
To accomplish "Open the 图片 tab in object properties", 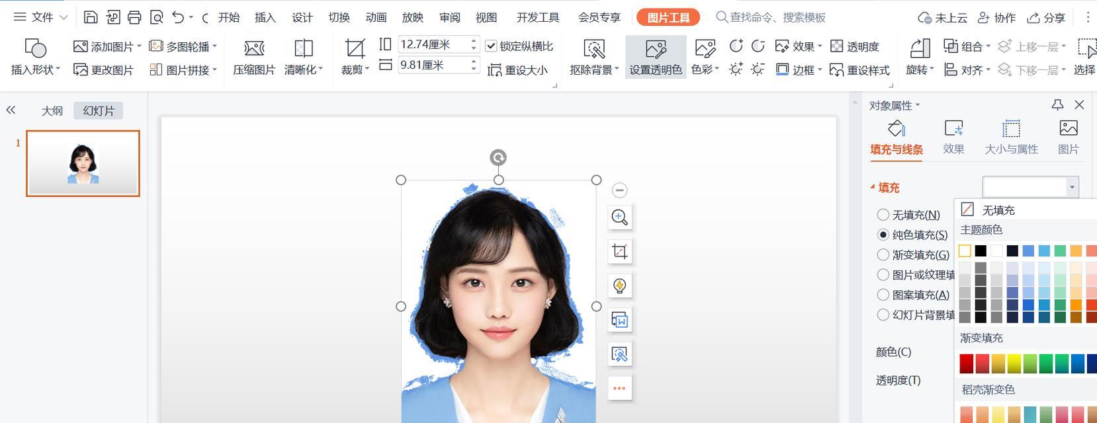I will (x=1068, y=137).
